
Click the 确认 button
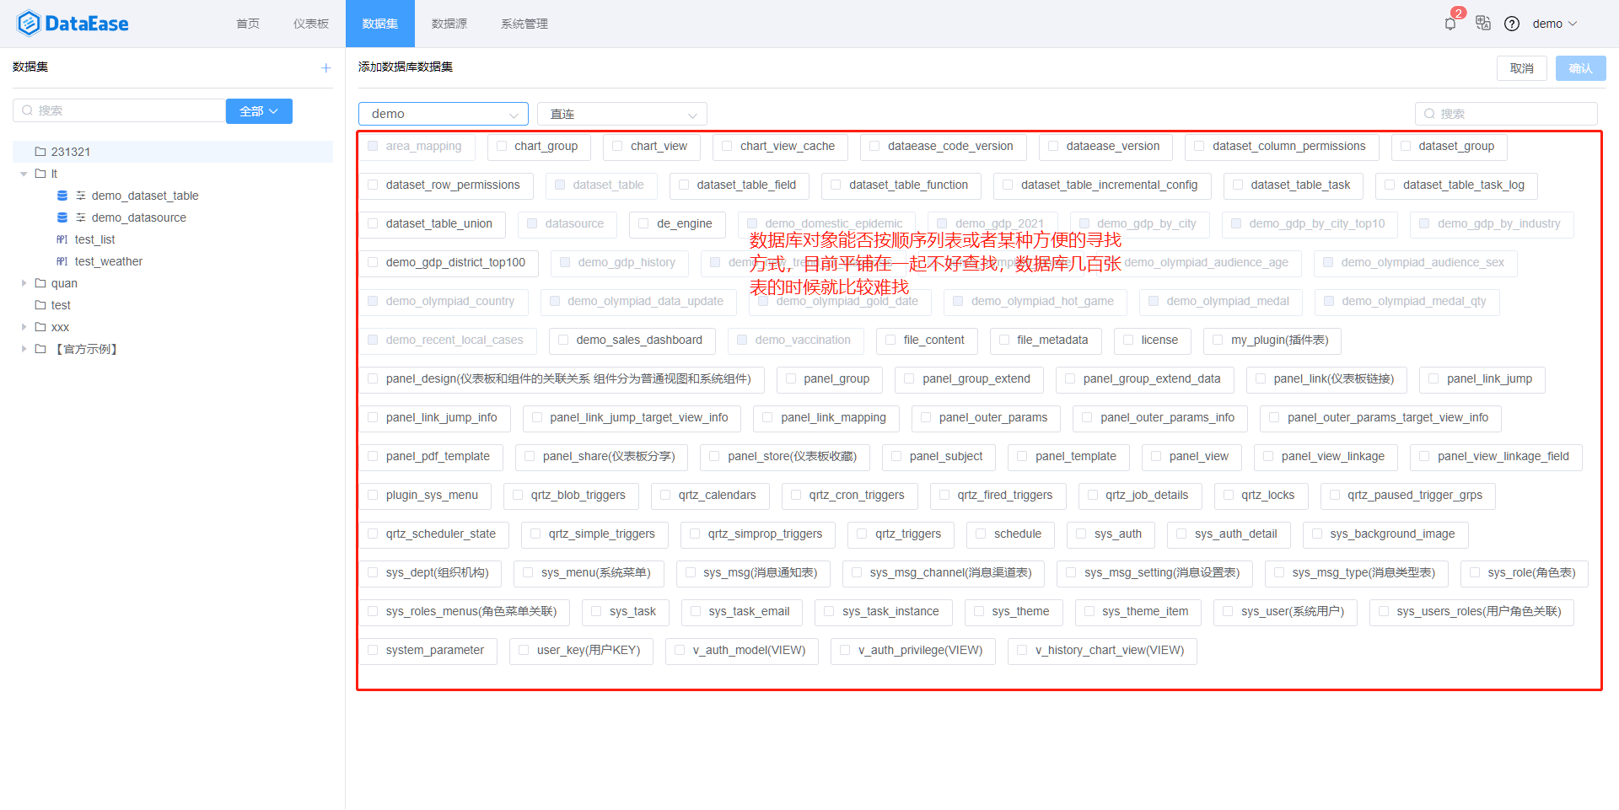pos(1581,68)
